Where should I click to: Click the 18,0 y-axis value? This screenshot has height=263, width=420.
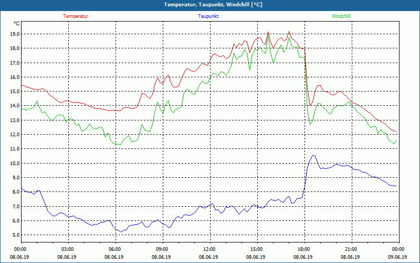[x=15, y=48]
